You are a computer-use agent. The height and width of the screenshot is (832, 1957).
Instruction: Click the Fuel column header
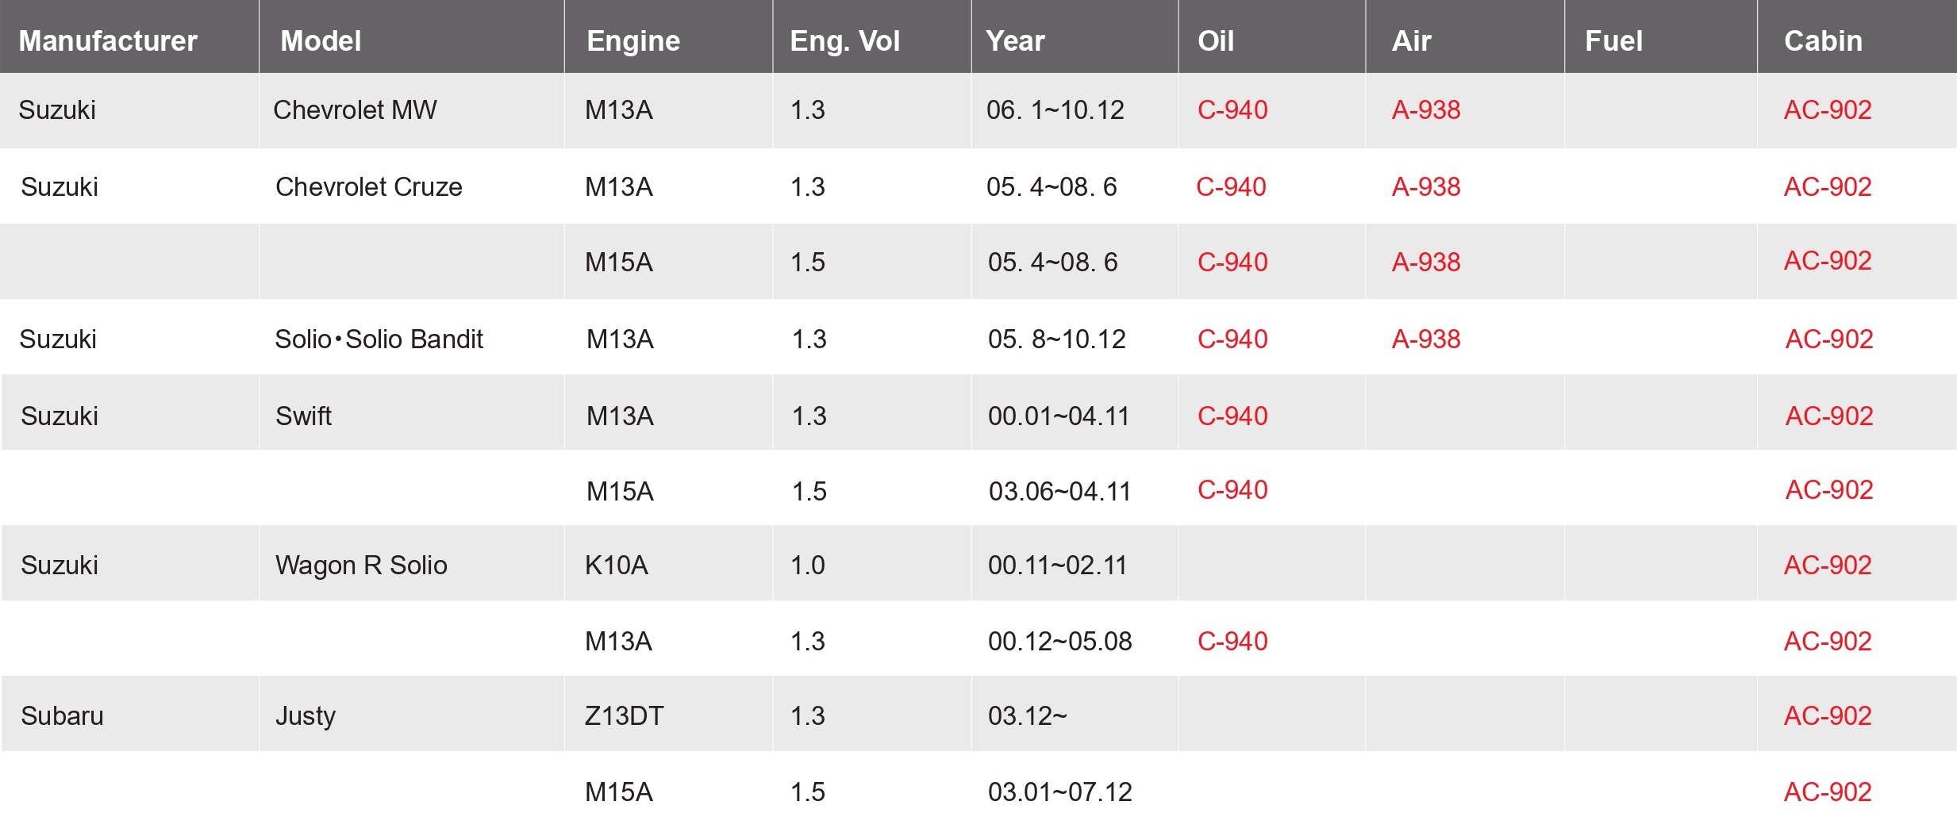click(x=1613, y=40)
